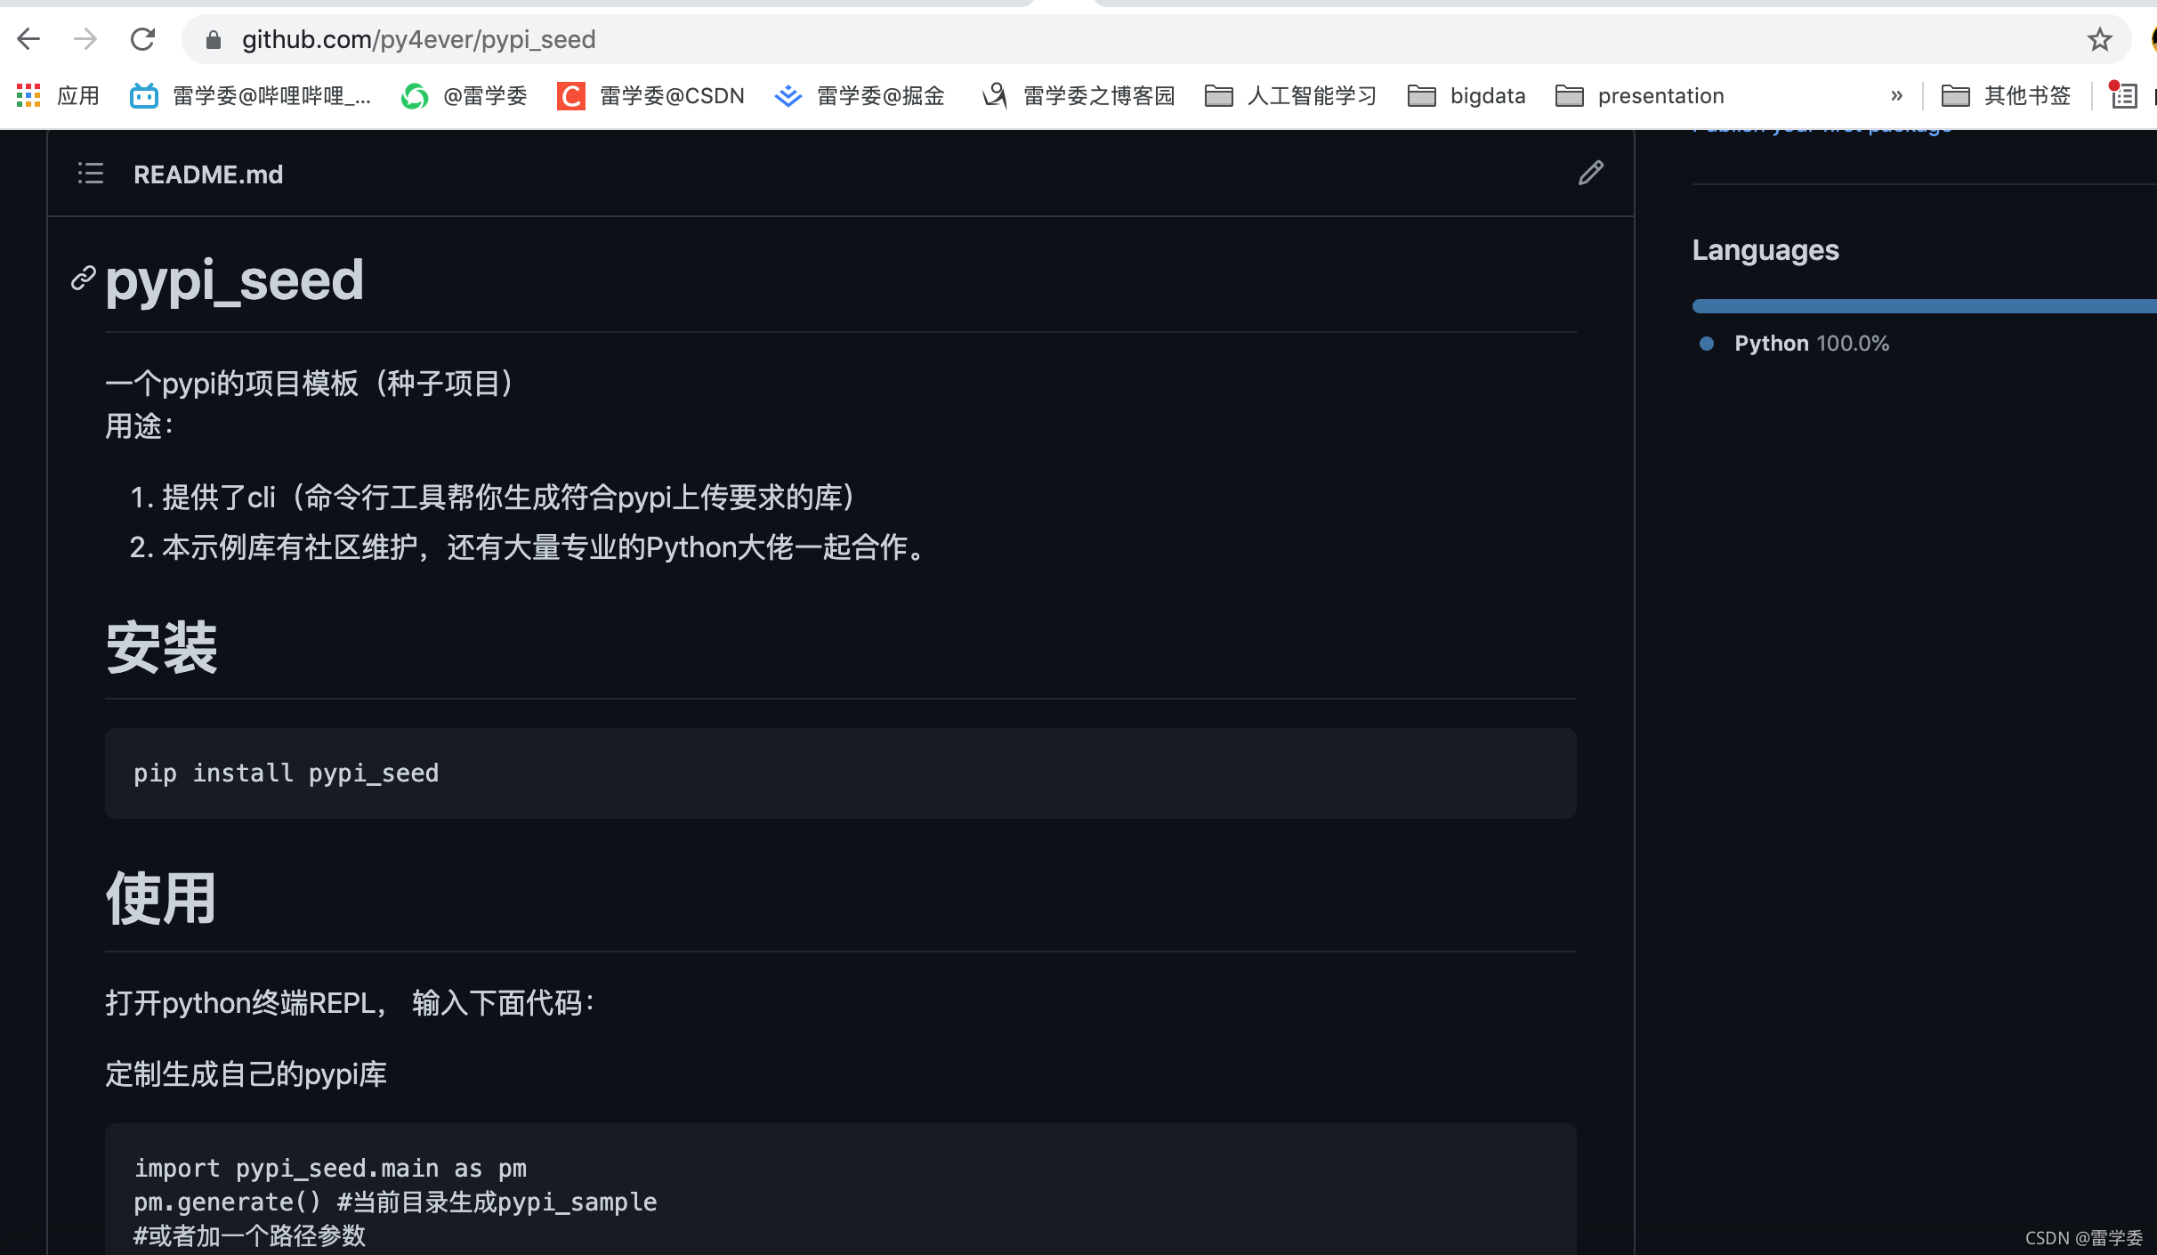Click the pypi_seed heading

click(x=234, y=280)
